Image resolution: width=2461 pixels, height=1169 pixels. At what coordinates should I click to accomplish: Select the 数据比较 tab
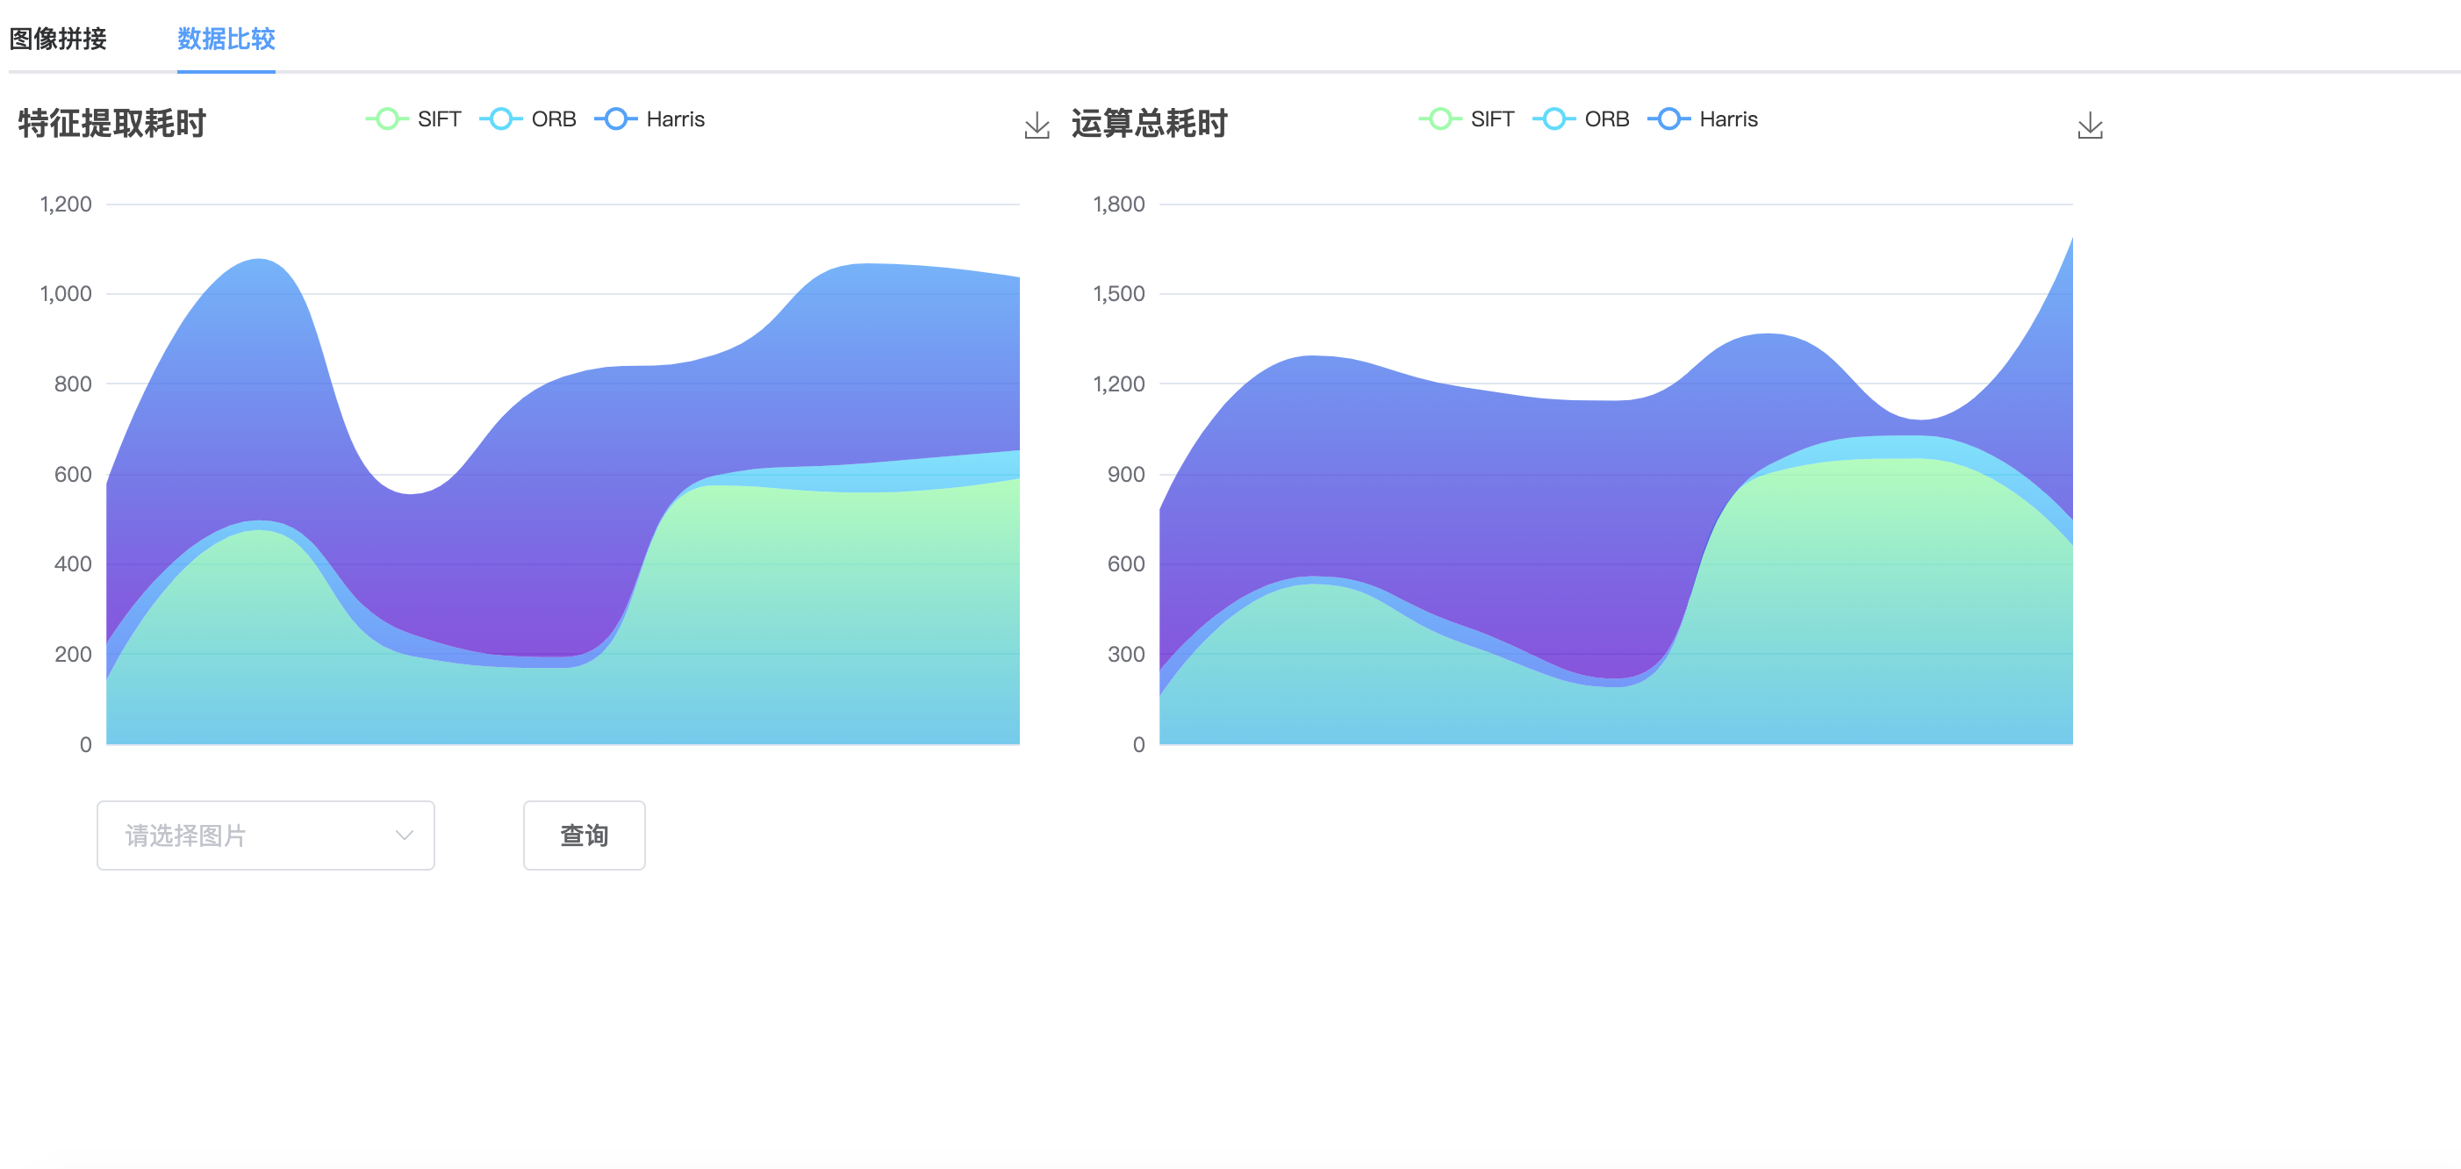(x=226, y=39)
